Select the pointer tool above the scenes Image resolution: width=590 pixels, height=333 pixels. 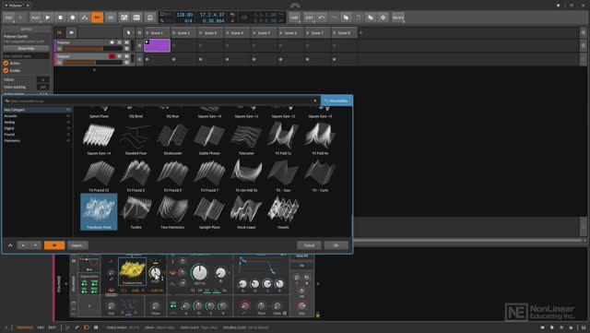click(x=128, y=33)
